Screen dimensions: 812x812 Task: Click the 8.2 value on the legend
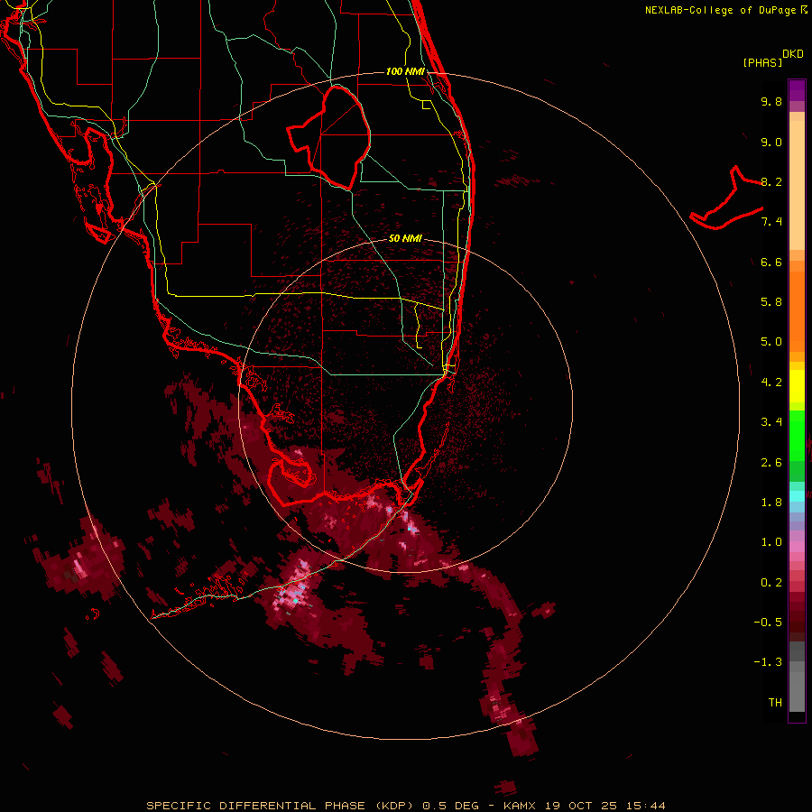pos(771,181)
